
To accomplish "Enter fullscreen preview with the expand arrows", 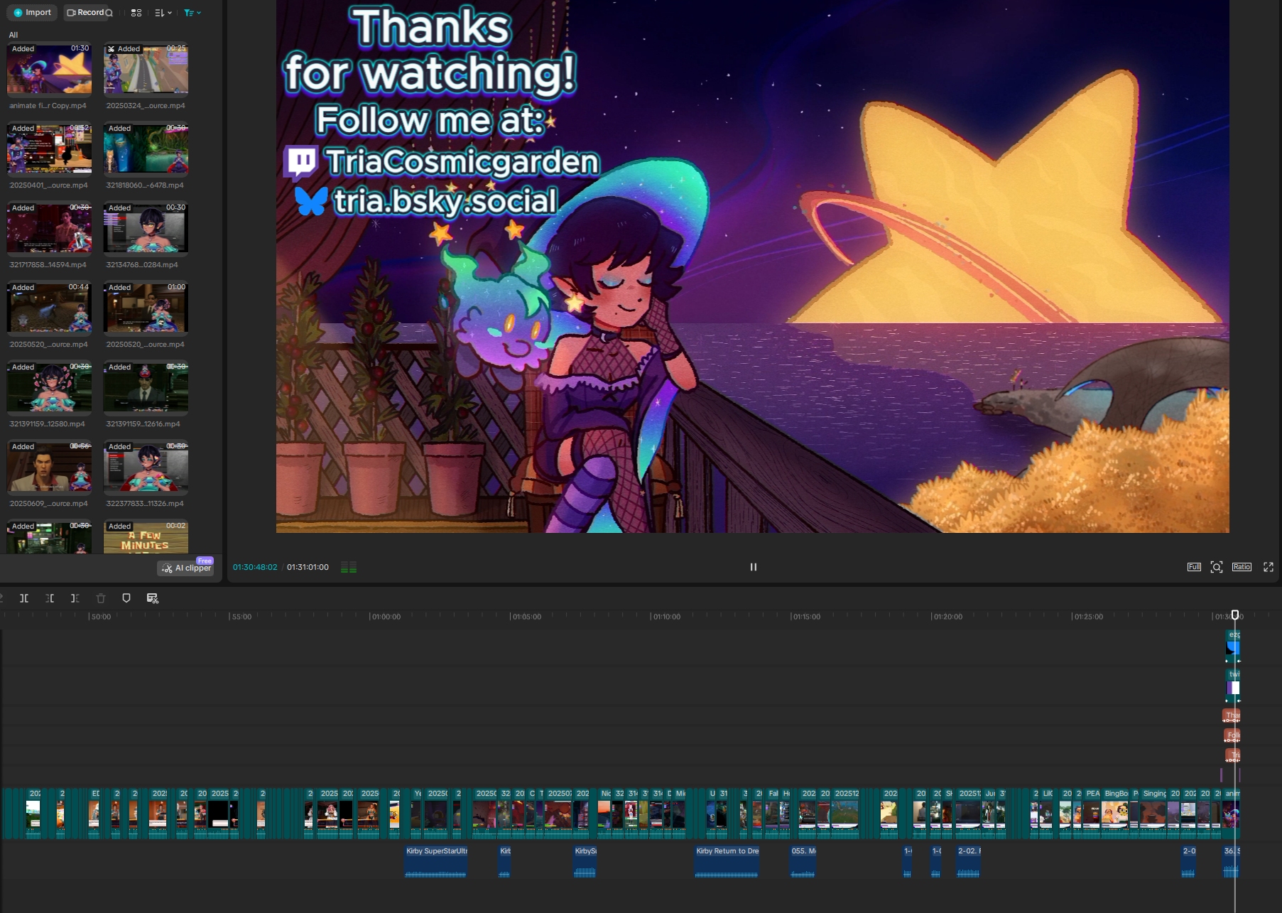I will tap(1269, 567).
